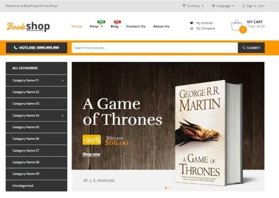Screen dimensions: 279x198
Task: Click the globe language icon
Action: pyautogui.click(x=213, y=6)
